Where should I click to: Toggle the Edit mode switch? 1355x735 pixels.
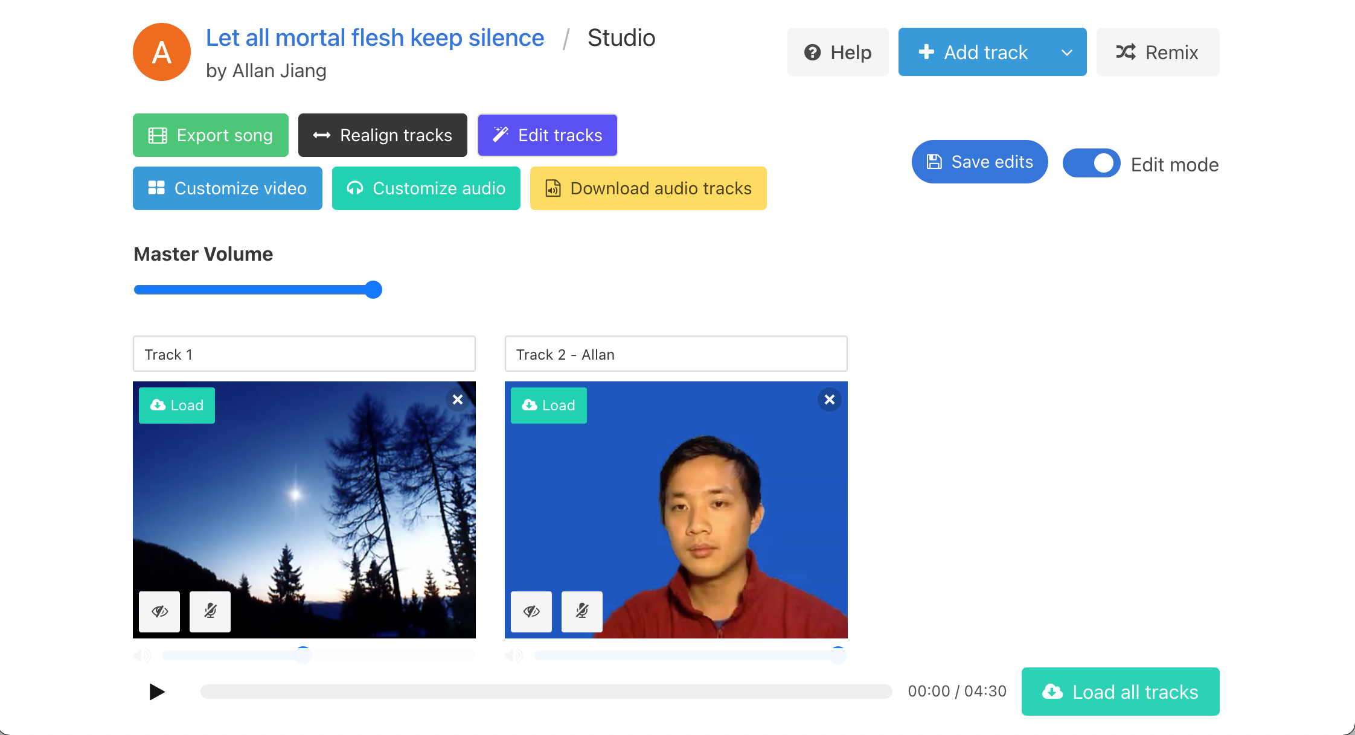[x=1091, y=163]
